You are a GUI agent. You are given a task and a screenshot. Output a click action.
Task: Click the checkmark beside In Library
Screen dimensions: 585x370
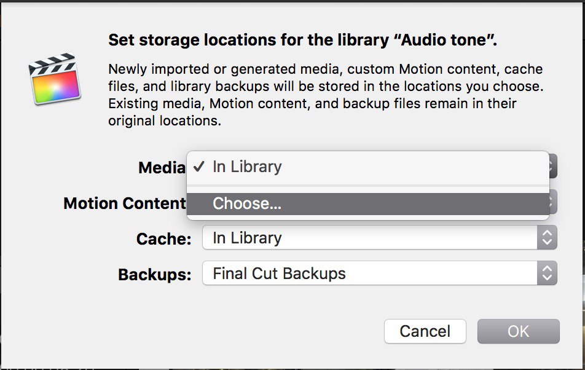(198, 167)
